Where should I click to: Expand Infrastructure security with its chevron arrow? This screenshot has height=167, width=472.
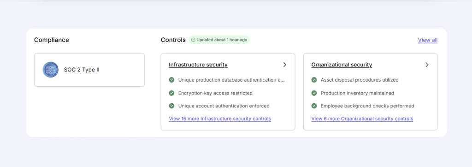(285, 65)
